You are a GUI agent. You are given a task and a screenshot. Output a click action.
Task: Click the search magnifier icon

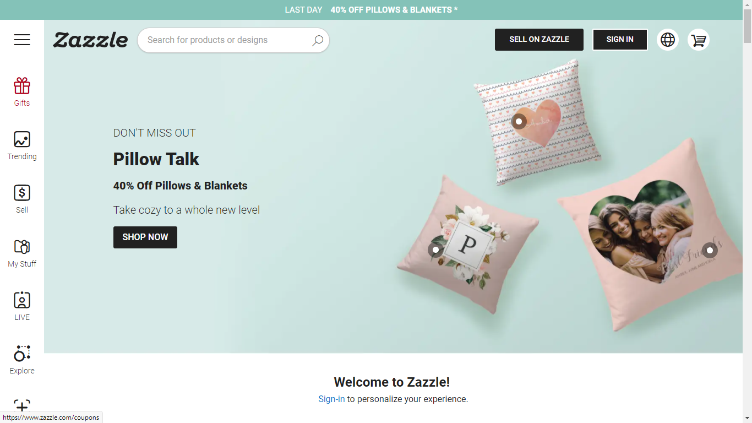[x=318, y=40]
